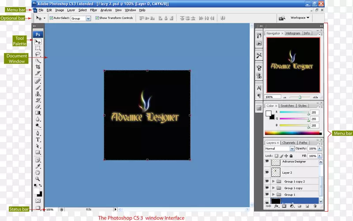Open the Fill slider arrow
The image size is (353, 221).
(319, 156)
